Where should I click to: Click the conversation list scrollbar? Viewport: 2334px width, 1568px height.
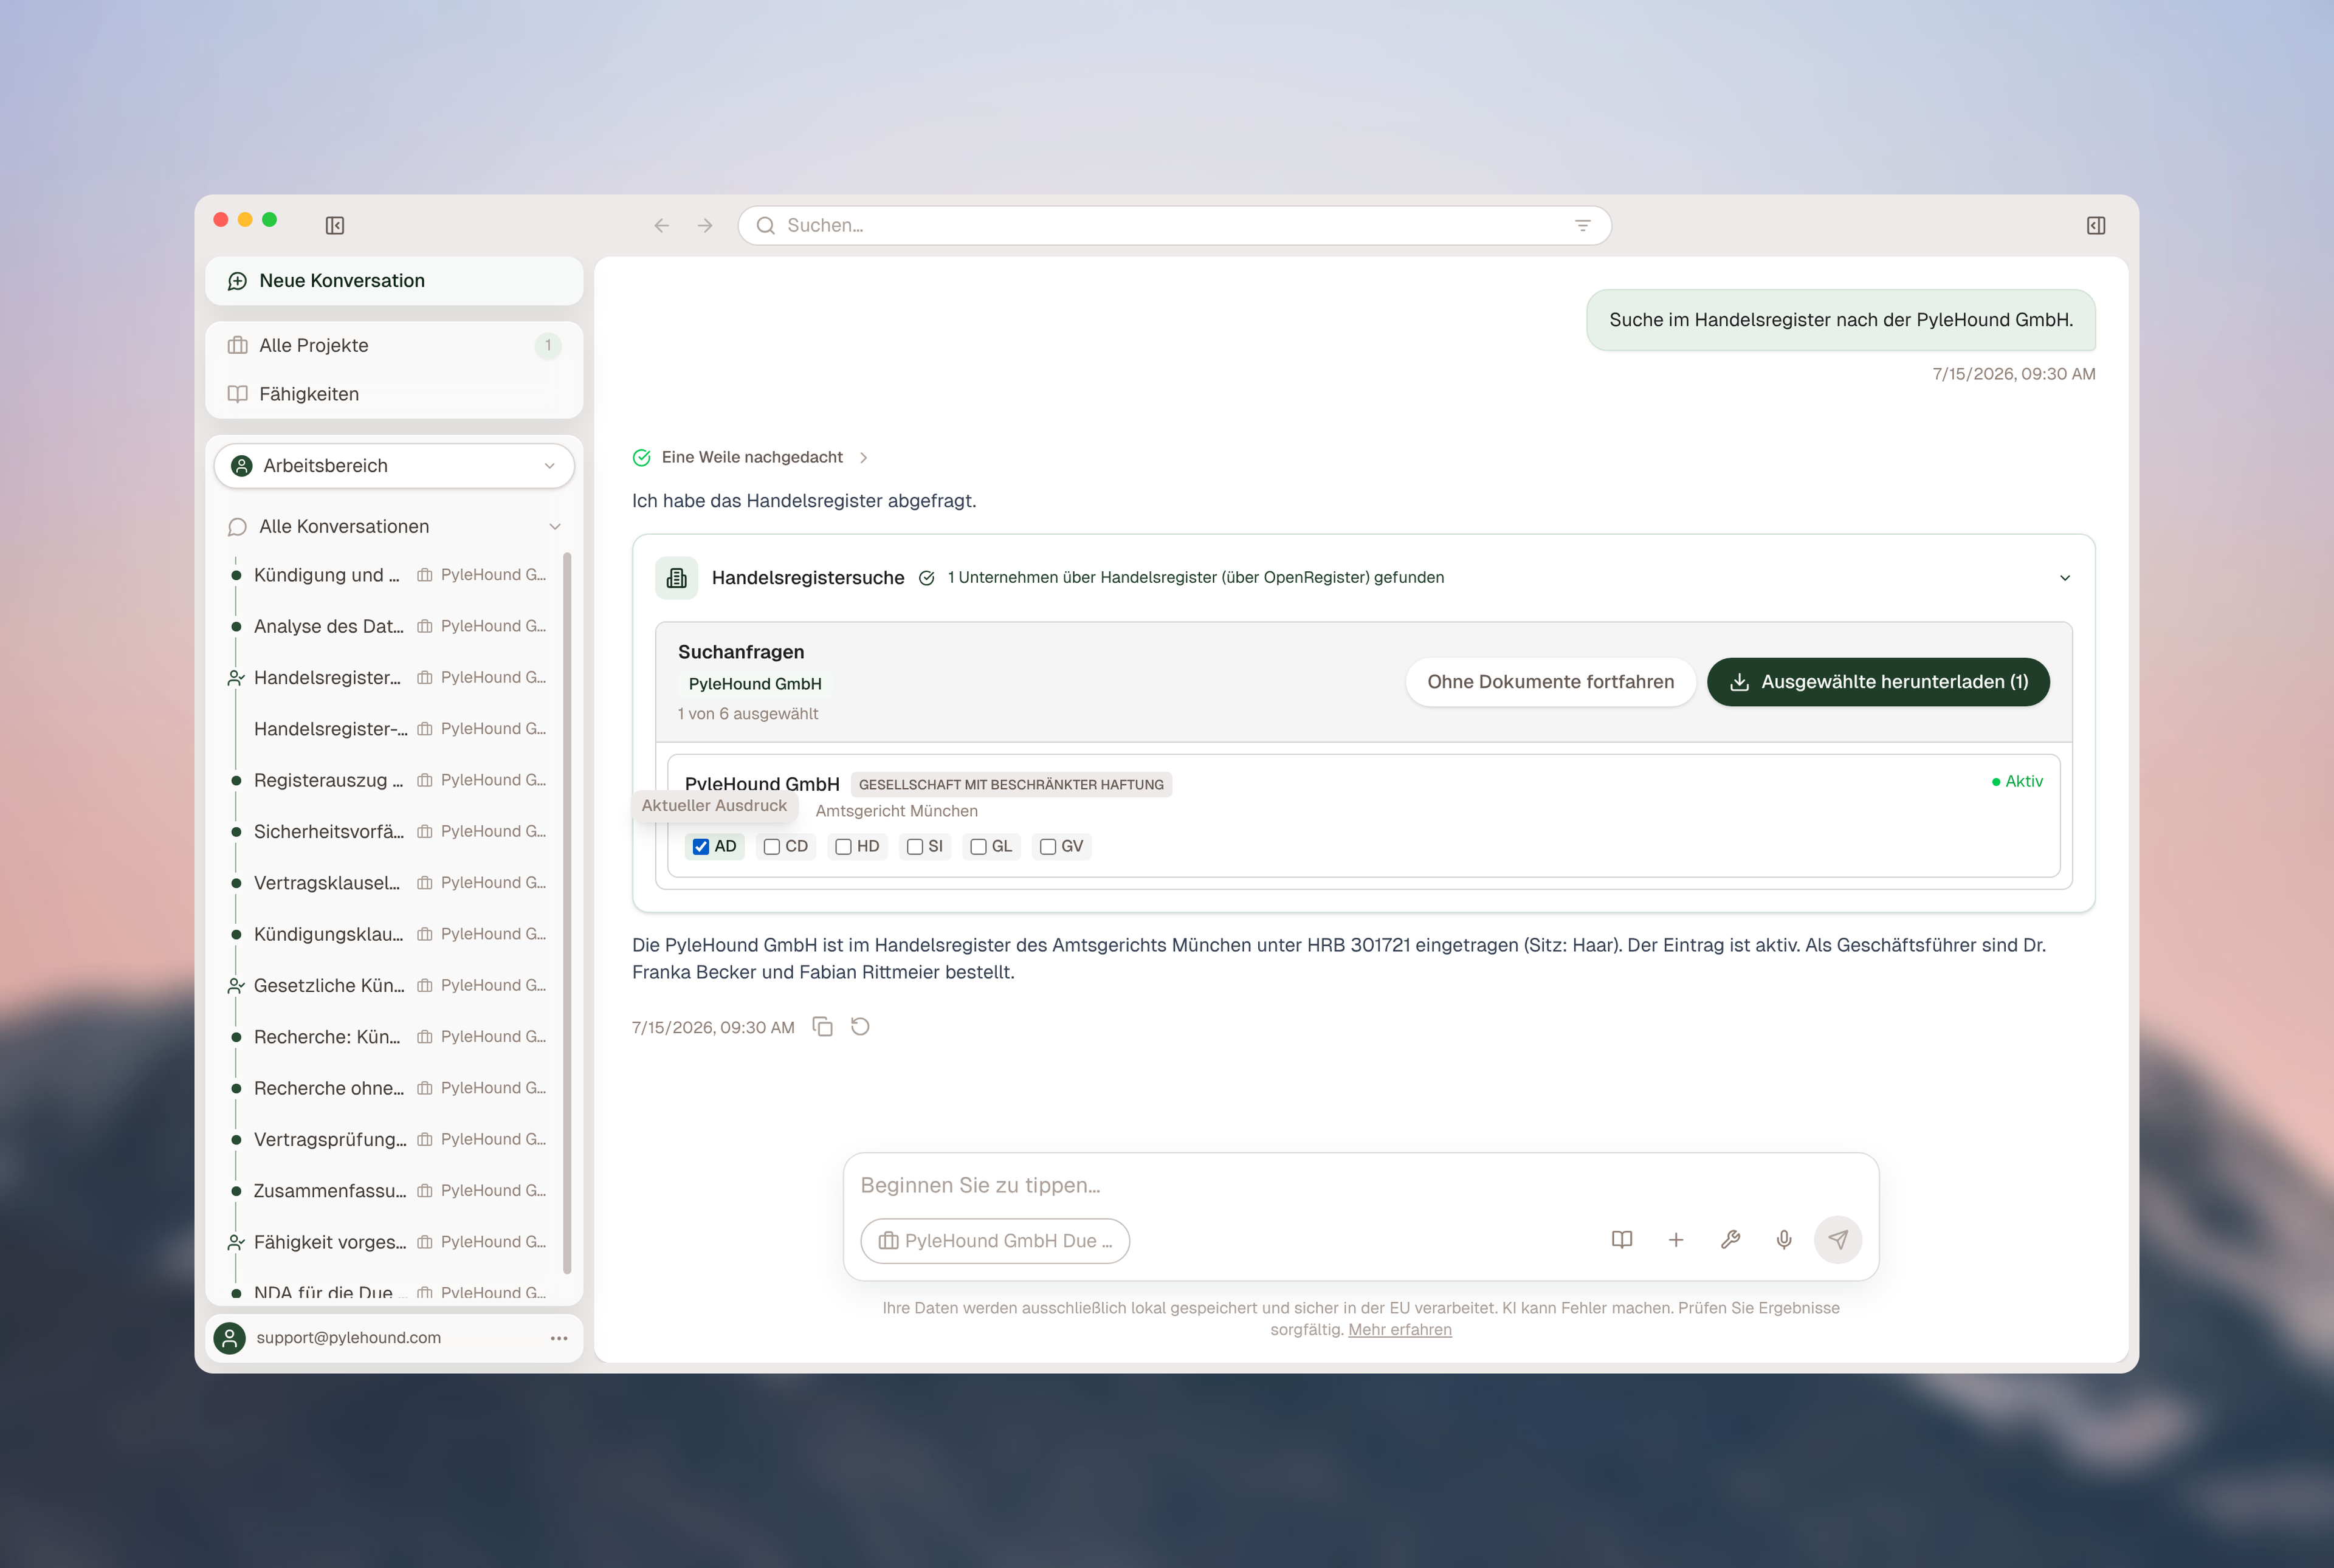[x=567, y=913]
